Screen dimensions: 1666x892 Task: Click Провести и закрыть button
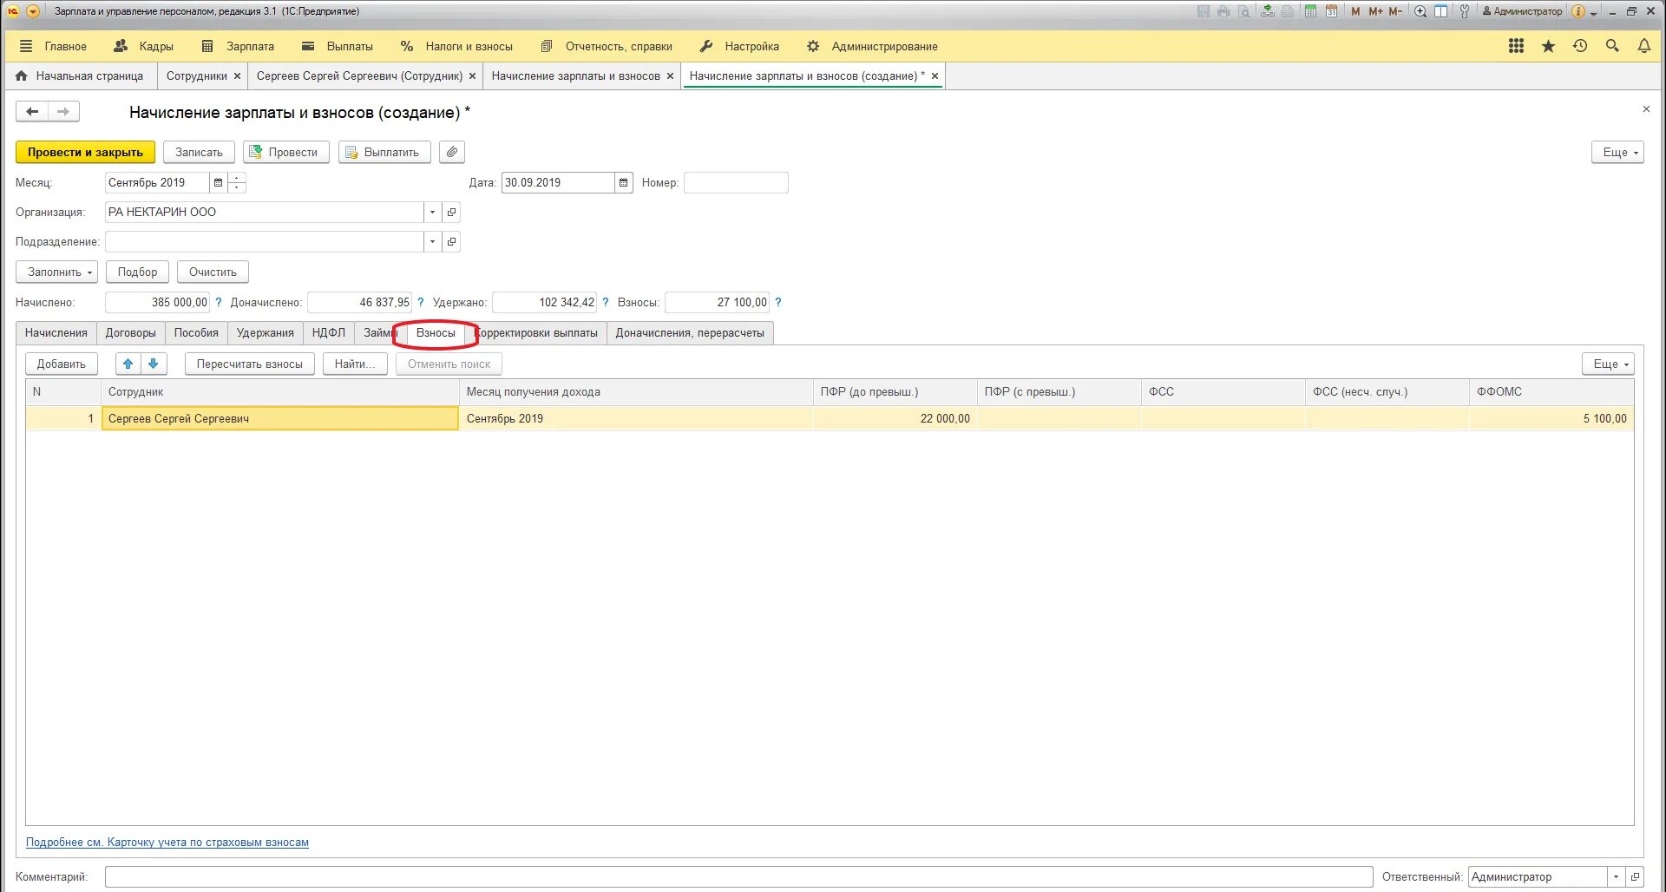coord(85,152)
